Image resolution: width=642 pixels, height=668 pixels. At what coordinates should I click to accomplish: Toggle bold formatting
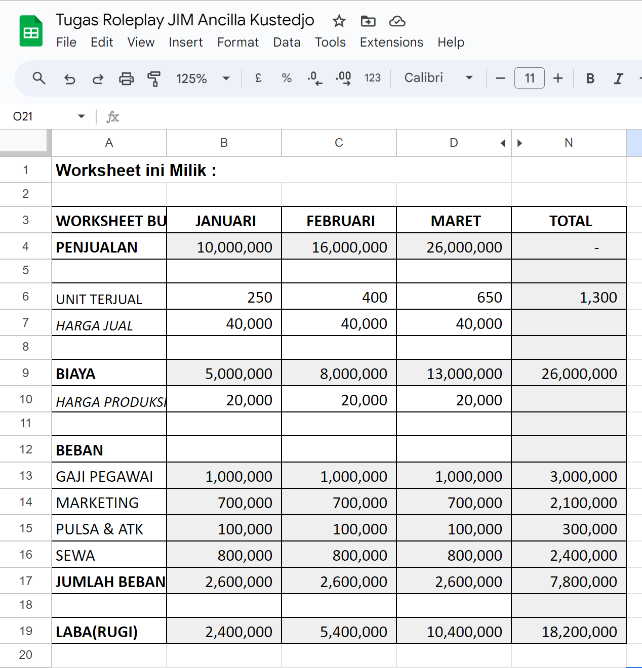click(590, 78)
